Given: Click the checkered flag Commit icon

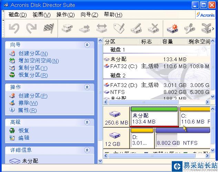Looking at the screenshot, I should [x=49, y=29].
